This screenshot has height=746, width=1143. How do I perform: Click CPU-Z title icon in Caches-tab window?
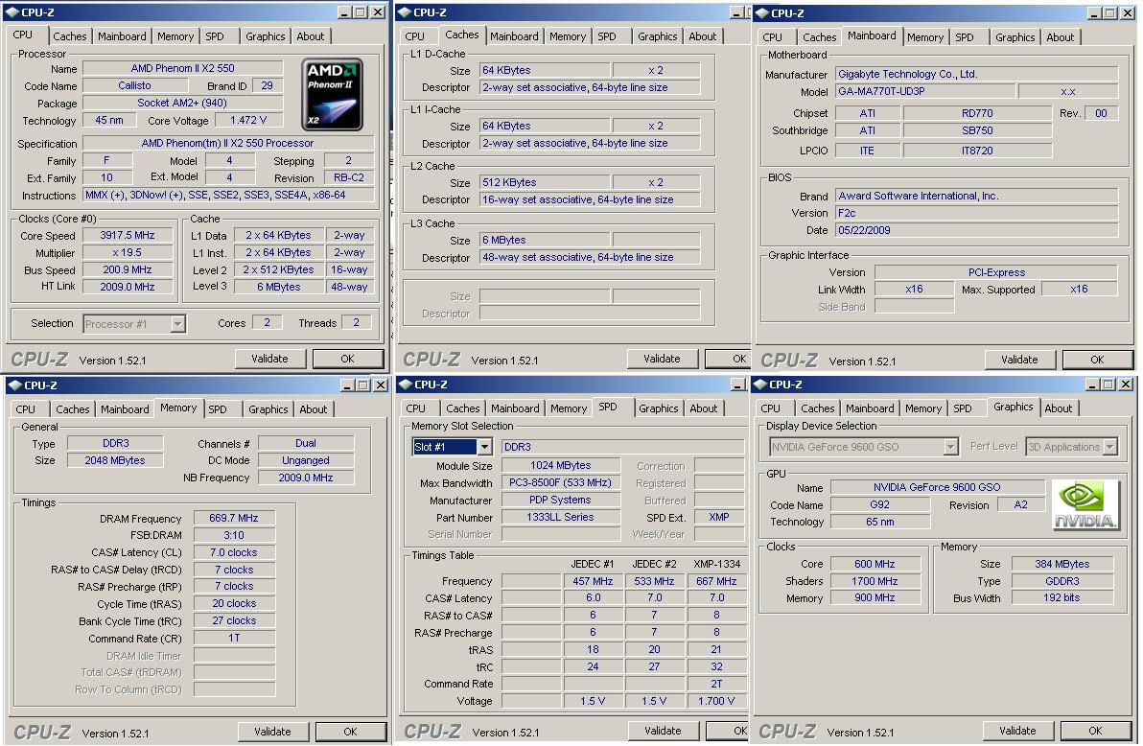(x=405, y=12)
